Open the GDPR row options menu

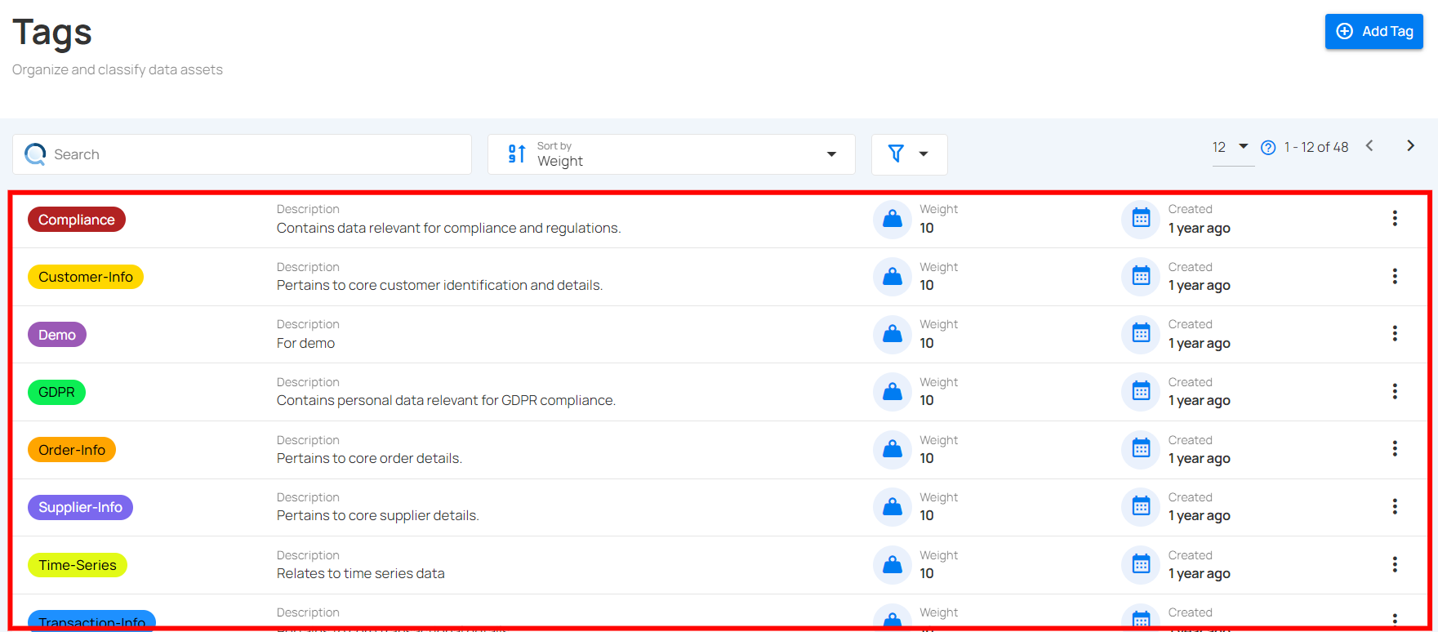tap(1395, 391)
